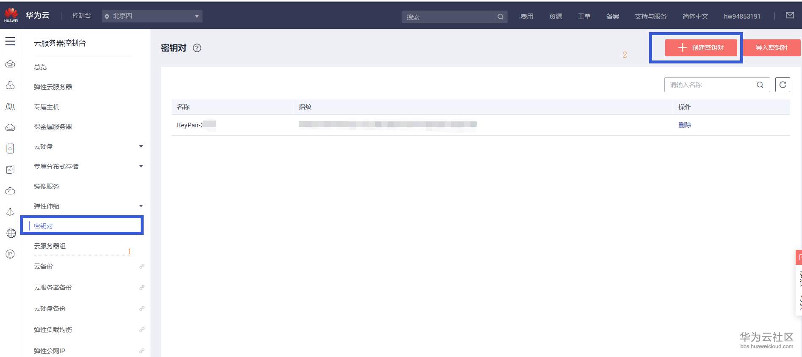The width and height of the screenshot is (802, 357).
Task: Click the help icon beside 密钥对 title
Action: coord(197,48)
